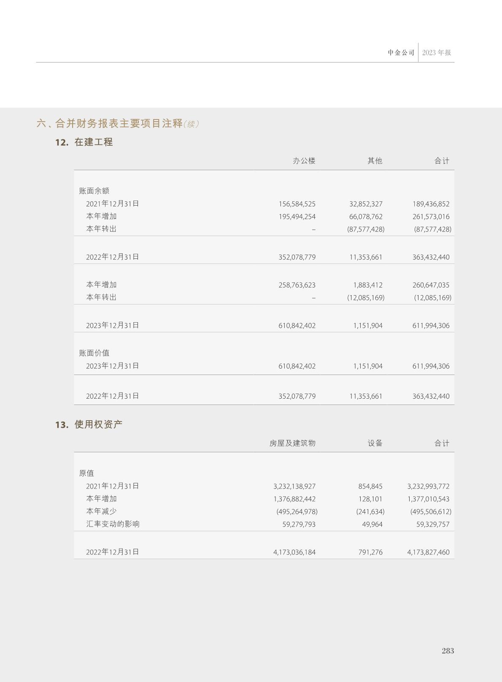Click the cell value 156,584,525

coord(297,204)
